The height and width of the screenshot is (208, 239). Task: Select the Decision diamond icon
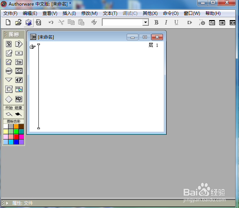coord(9,99)
